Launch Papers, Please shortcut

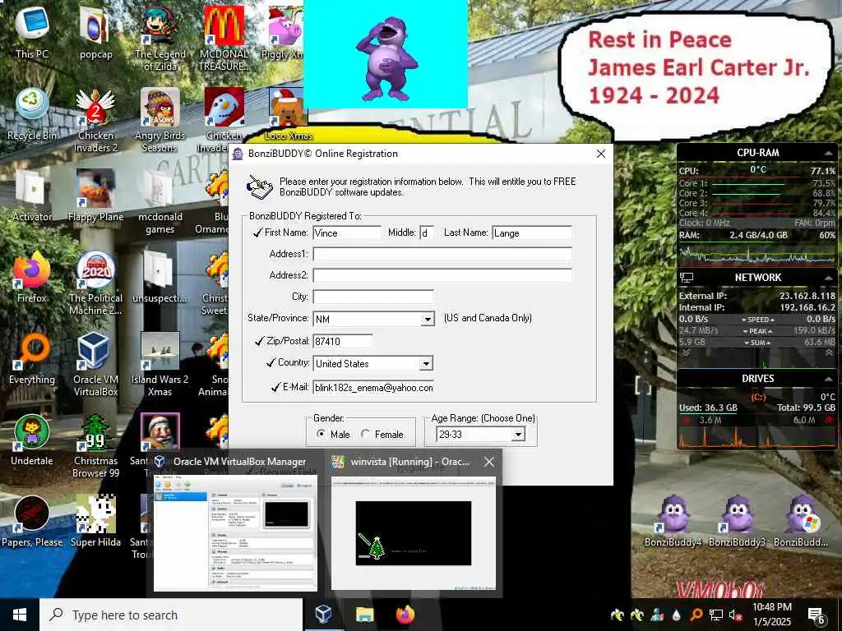point(32,522)
